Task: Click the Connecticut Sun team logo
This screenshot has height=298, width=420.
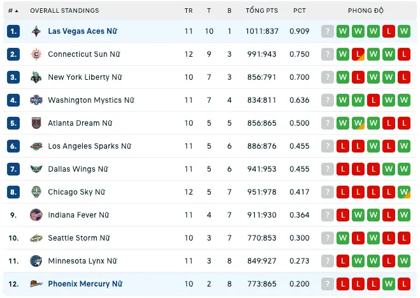Action: (36, 54)
